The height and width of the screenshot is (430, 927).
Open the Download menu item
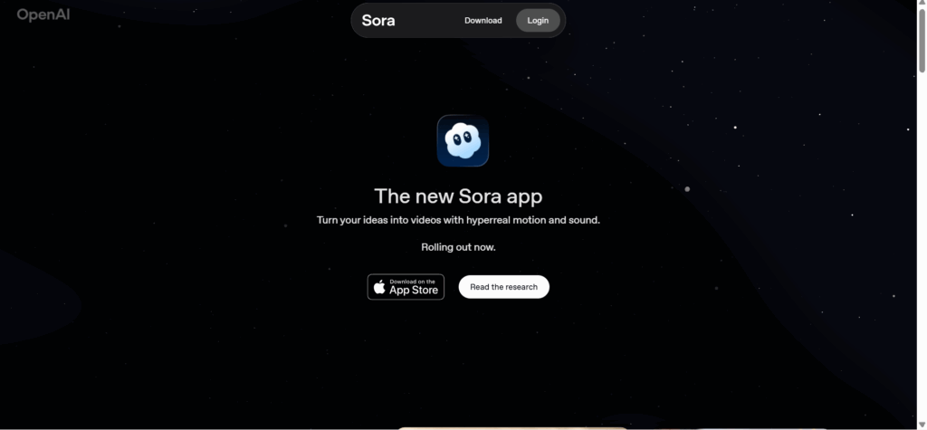coord(483,21)
